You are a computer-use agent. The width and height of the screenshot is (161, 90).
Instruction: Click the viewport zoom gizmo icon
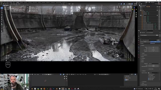click(x=136, y=13)
